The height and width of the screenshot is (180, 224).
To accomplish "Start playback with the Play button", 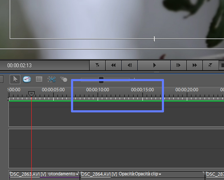I will point(154,65).
